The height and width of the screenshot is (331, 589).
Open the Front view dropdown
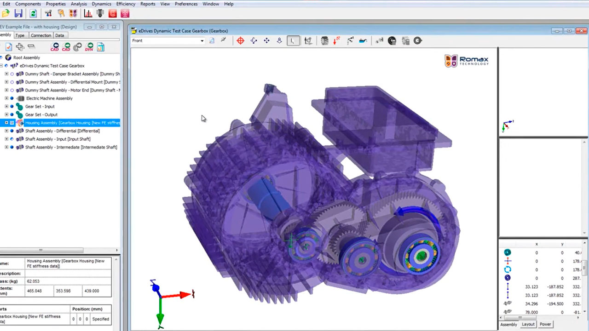pyautogui.click(x=202, y=41)
